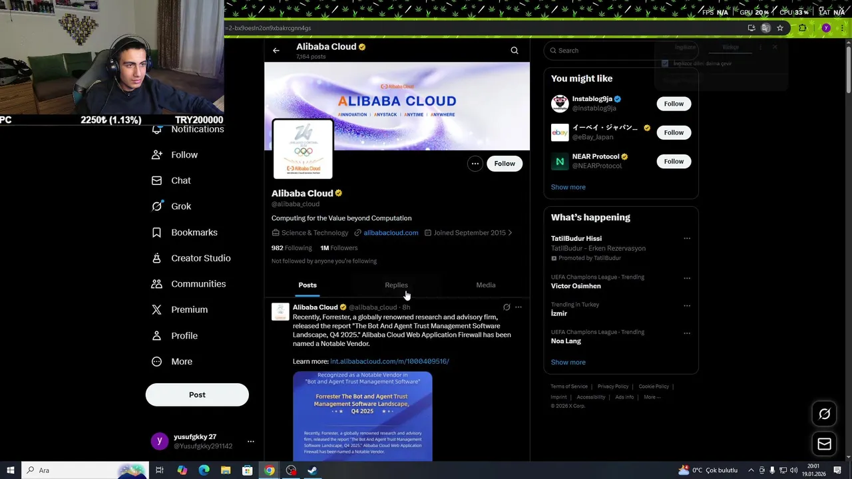Open Chat in the left sidebar
This screenshot has width=852, height=479.
pos(172,181)
